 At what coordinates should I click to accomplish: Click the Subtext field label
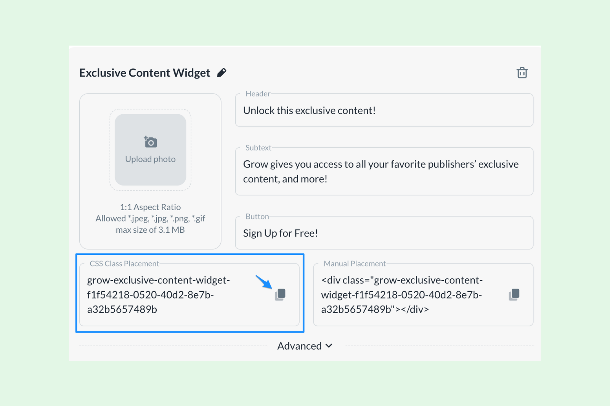258,148
